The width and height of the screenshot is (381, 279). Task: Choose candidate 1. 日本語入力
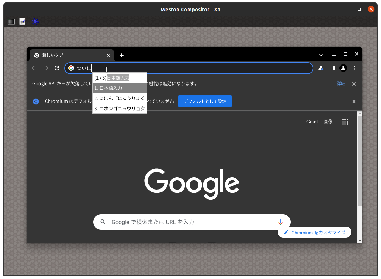120,88
